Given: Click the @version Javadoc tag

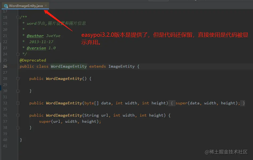Looking at the screenshot, I should click(36, 48).
